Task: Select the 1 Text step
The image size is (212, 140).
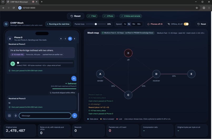Action: tap(92, 16)
